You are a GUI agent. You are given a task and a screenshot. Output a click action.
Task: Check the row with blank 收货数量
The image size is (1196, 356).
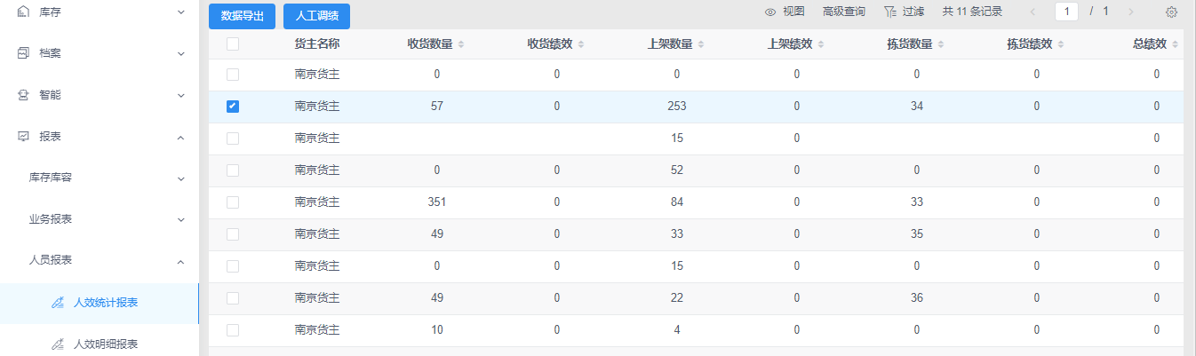pos(233,138)
